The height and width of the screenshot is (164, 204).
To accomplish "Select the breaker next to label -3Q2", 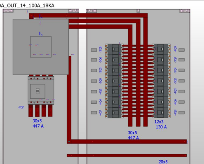I will (162, 81).
